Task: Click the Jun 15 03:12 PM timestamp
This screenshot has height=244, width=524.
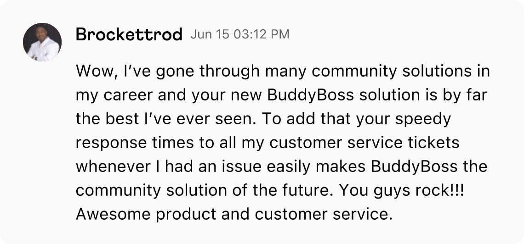Action: (240, 34)
